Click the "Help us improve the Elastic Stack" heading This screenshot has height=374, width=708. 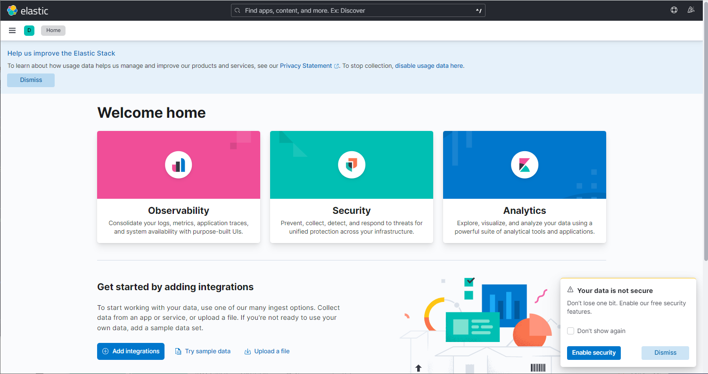[x=61, y=53]
